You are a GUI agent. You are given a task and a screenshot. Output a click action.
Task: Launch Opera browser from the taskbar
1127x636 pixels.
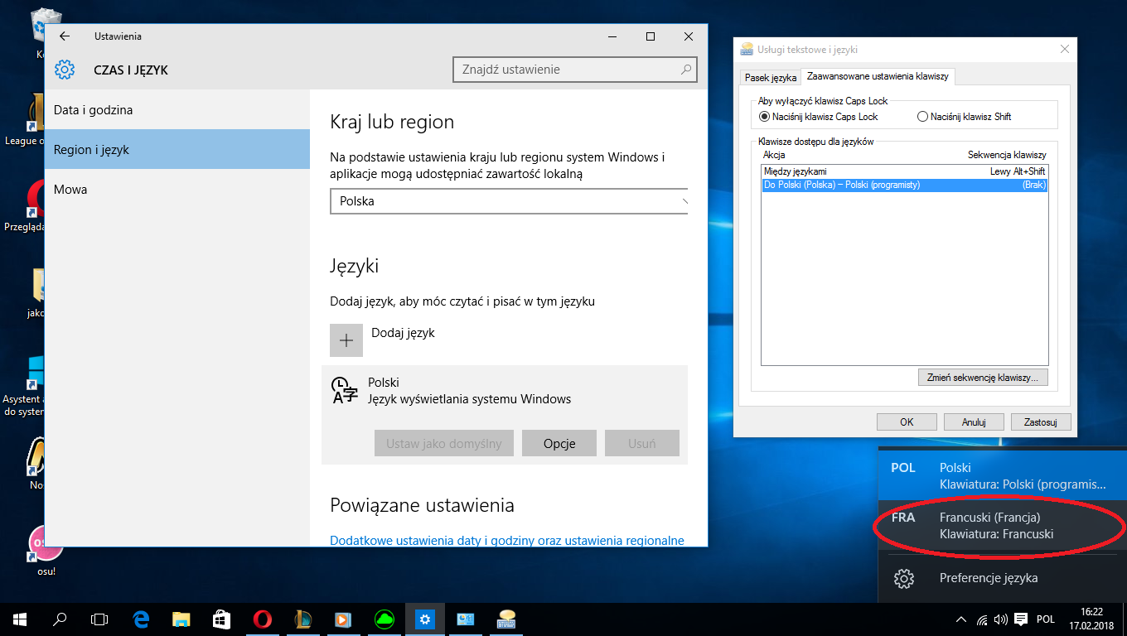coord(262,619)
